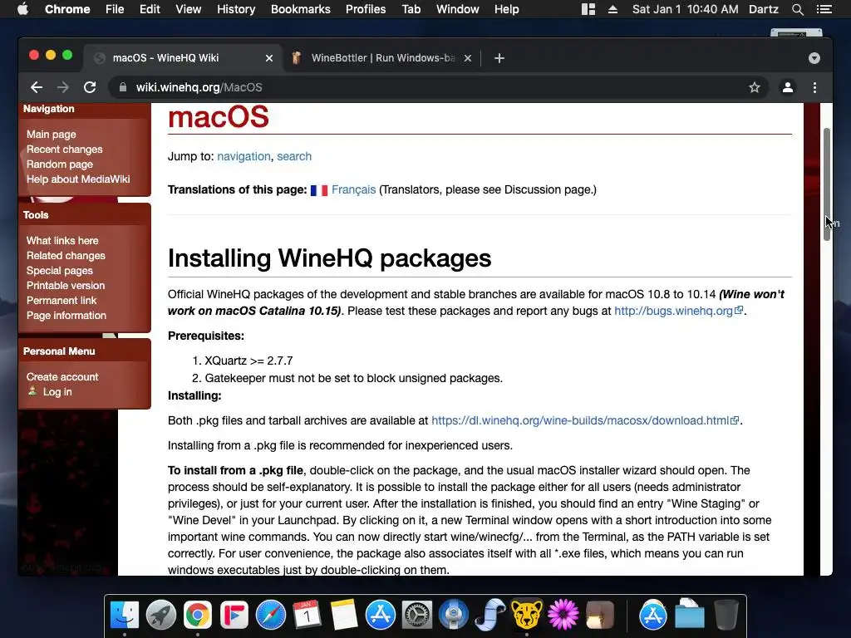Screen dimensions: 851x638
Task: Reload the current wiki page
Action: click(90, 87)
